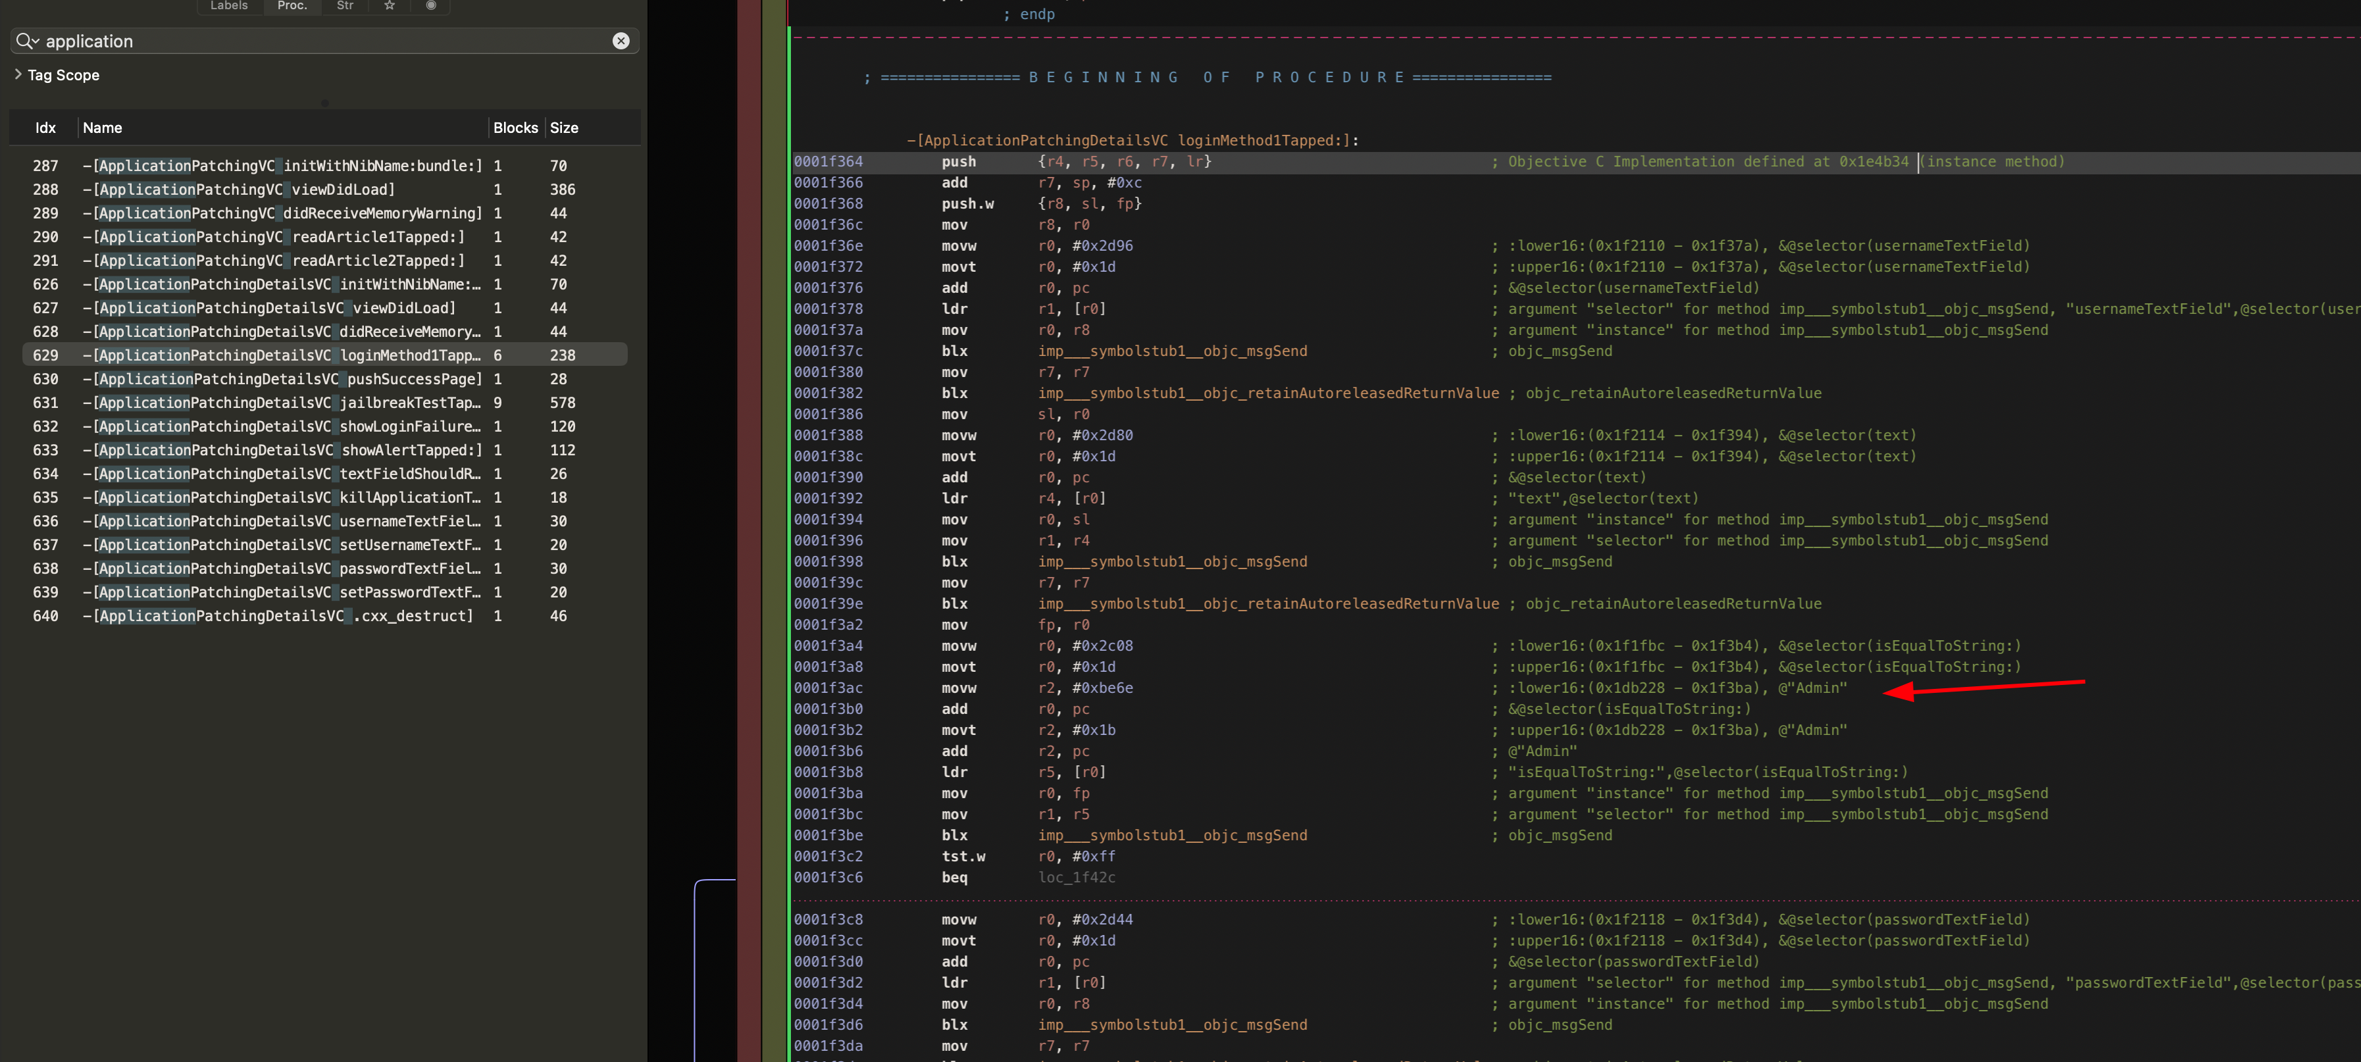The width and height of the screenshot is (2361, 1062).
Task: Click the push.w instruction at 0001f368
Action: pos(967,205)
